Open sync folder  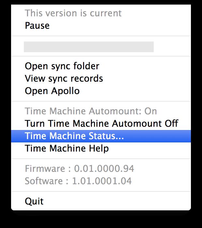tap(101, 66)
